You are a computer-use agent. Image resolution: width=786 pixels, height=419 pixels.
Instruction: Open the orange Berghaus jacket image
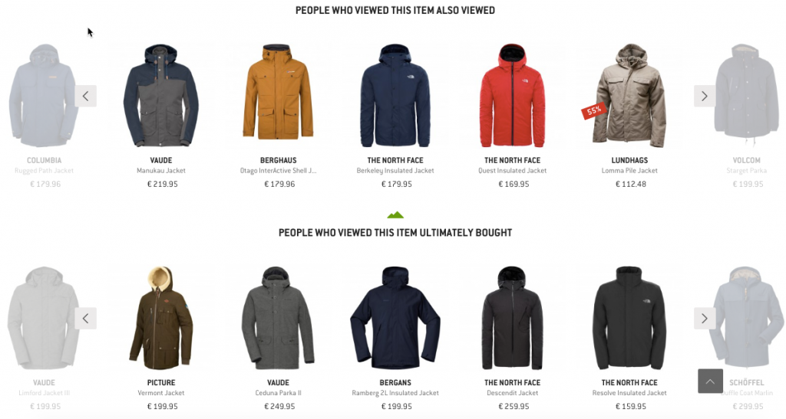click(x=278, y=92)
